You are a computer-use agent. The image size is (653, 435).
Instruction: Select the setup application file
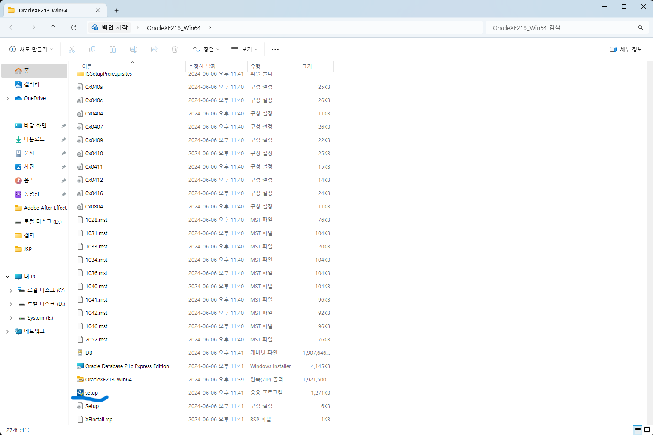click(204, 393)
